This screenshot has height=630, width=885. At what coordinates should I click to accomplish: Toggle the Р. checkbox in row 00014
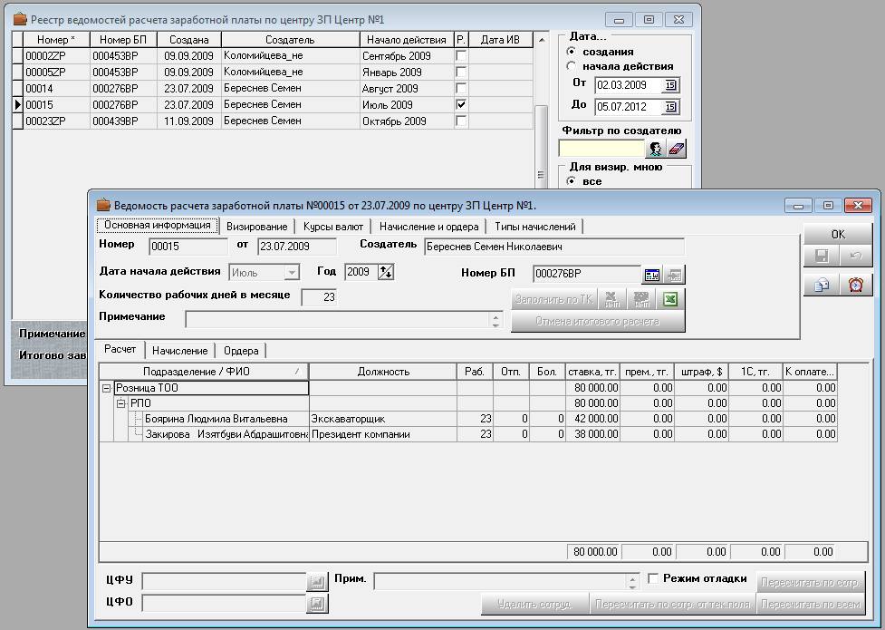461,89
